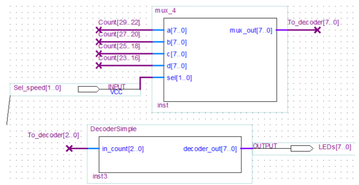Image resolution: width=359 pixels, height=185 pixels.
Task: Click the INPUT label on Sel_speed pin
Action: click(117, 87)
